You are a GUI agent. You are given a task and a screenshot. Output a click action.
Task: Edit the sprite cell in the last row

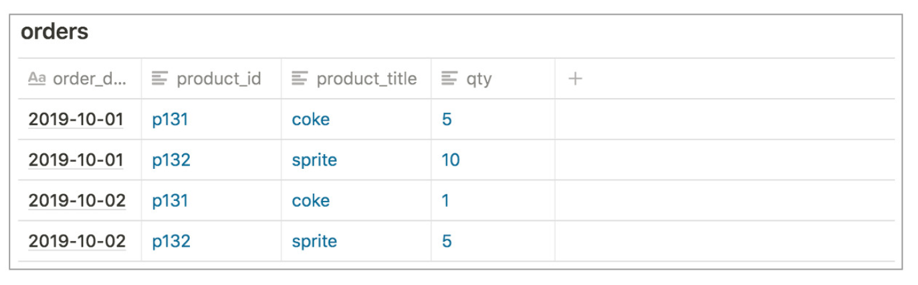click(356, 242)
